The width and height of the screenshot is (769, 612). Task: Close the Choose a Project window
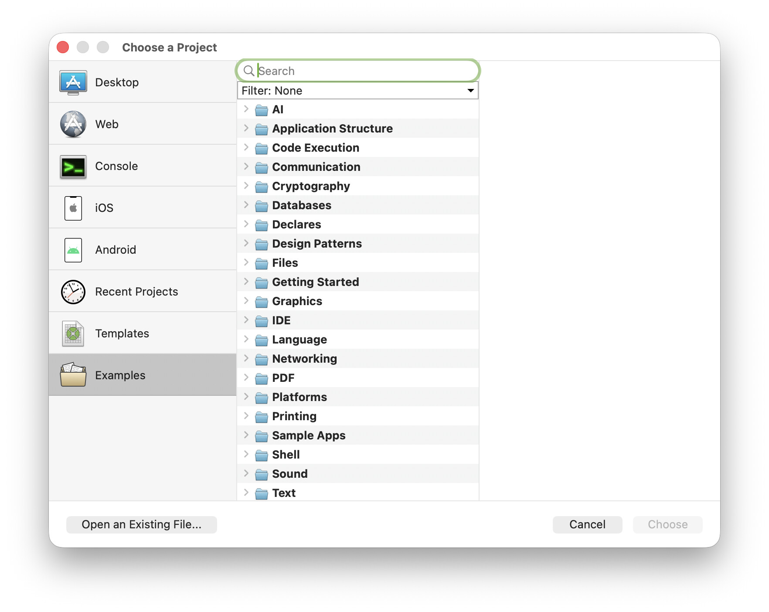(x=63, y=47)
